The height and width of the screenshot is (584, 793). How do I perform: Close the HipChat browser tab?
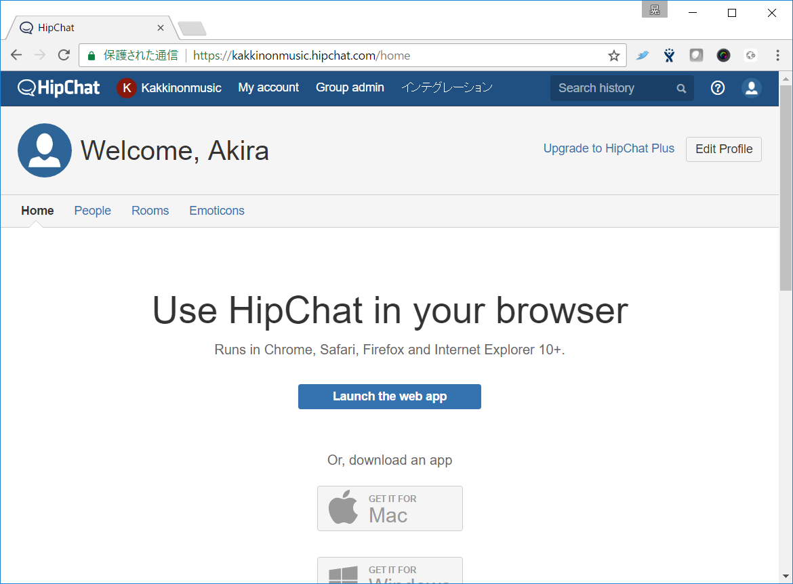click(161, 28)
